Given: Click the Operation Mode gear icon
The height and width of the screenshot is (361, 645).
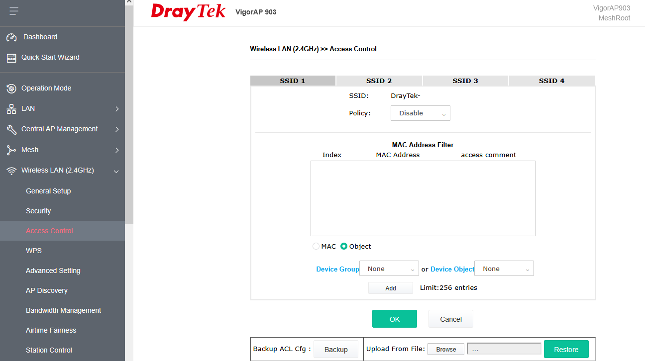Looking at the screenshot, I should point(11,89).
